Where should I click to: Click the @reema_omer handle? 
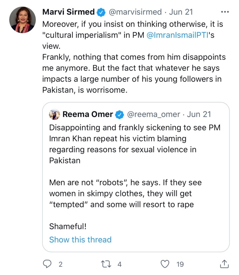153,114
